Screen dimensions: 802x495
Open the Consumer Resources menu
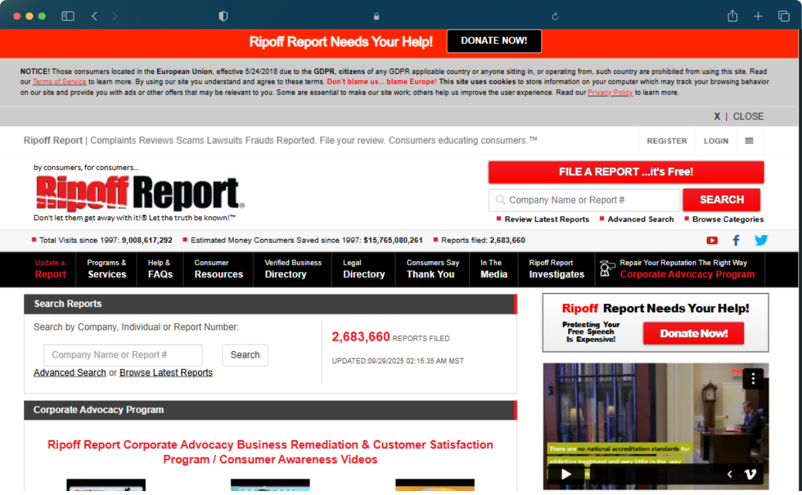tap(219, 269)
